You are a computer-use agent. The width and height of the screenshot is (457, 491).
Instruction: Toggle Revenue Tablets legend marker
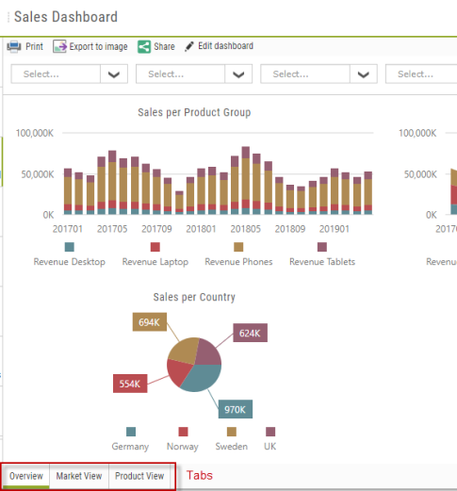coord(322,247)
